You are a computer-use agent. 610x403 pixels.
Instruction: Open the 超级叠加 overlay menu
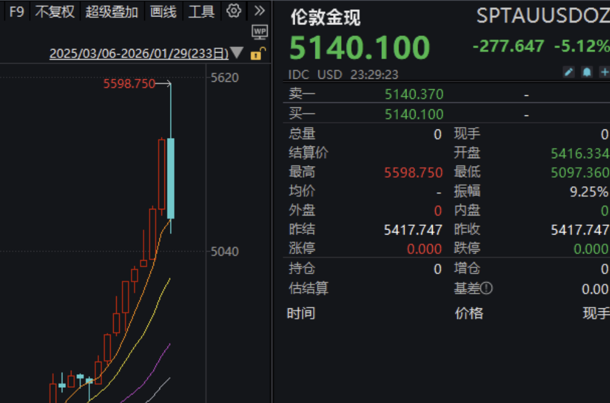pyautogui.click(x=111, y=11)
